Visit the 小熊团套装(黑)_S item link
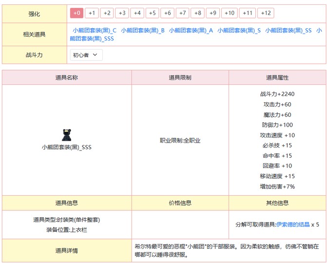The height and width of the screenshot is (263, 327). pyautogui.click(x=239, y=30)
